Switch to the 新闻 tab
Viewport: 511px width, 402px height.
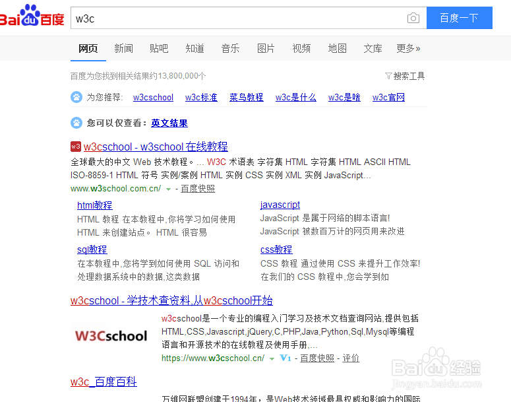(123, 48)
